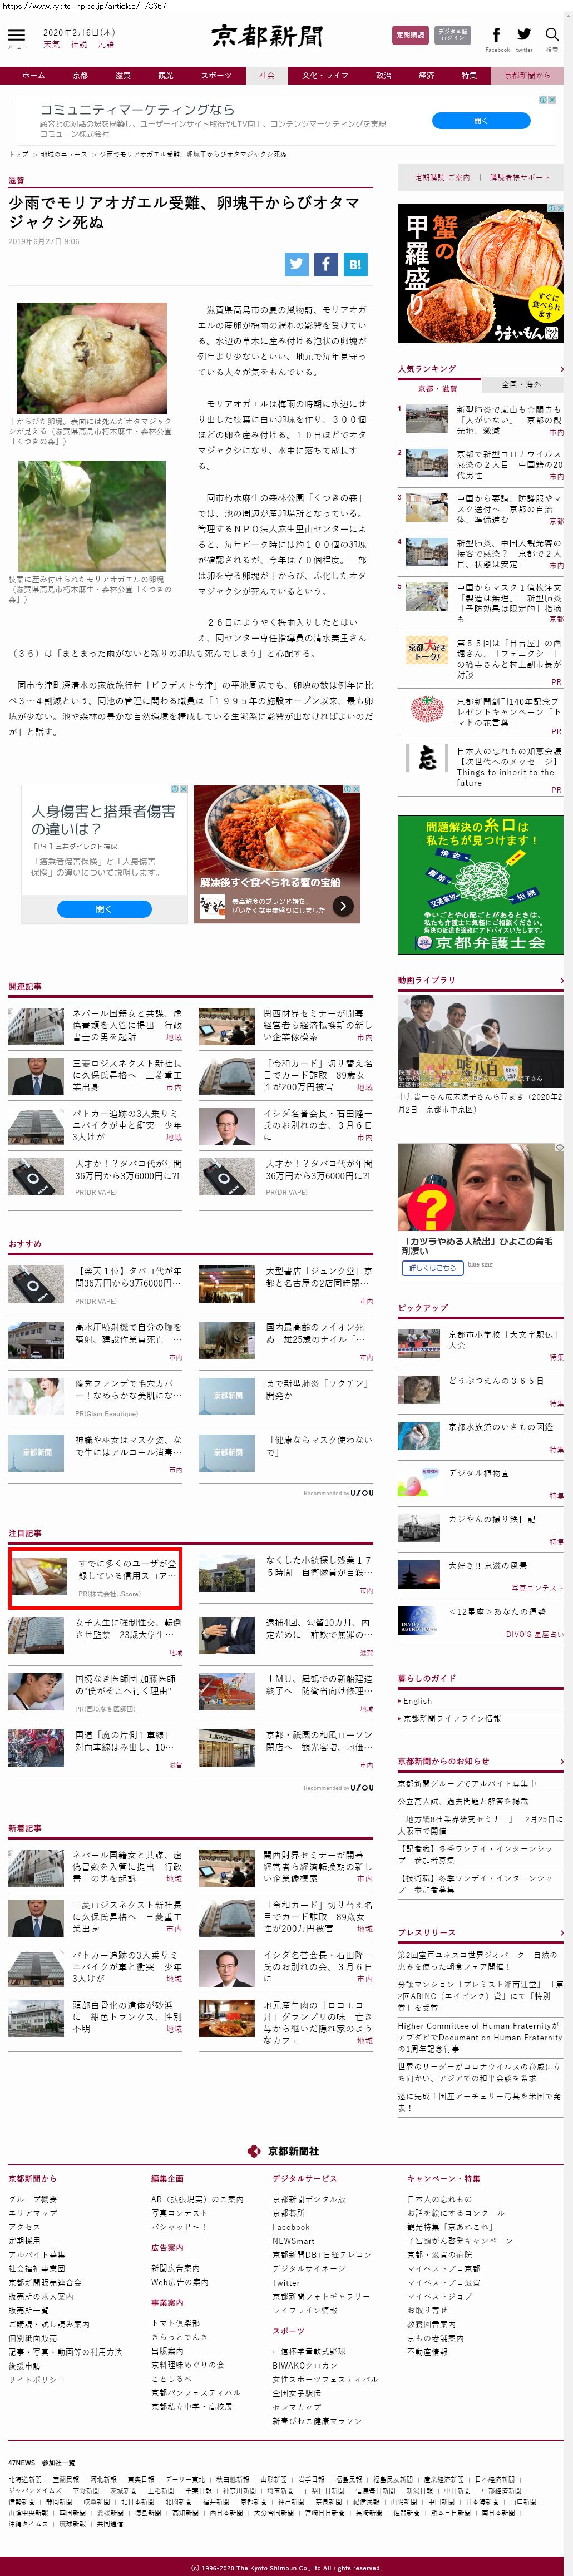Open search via the magnifier icon
The height and width of the screenshot is (2576, 573).
[552, 35]
